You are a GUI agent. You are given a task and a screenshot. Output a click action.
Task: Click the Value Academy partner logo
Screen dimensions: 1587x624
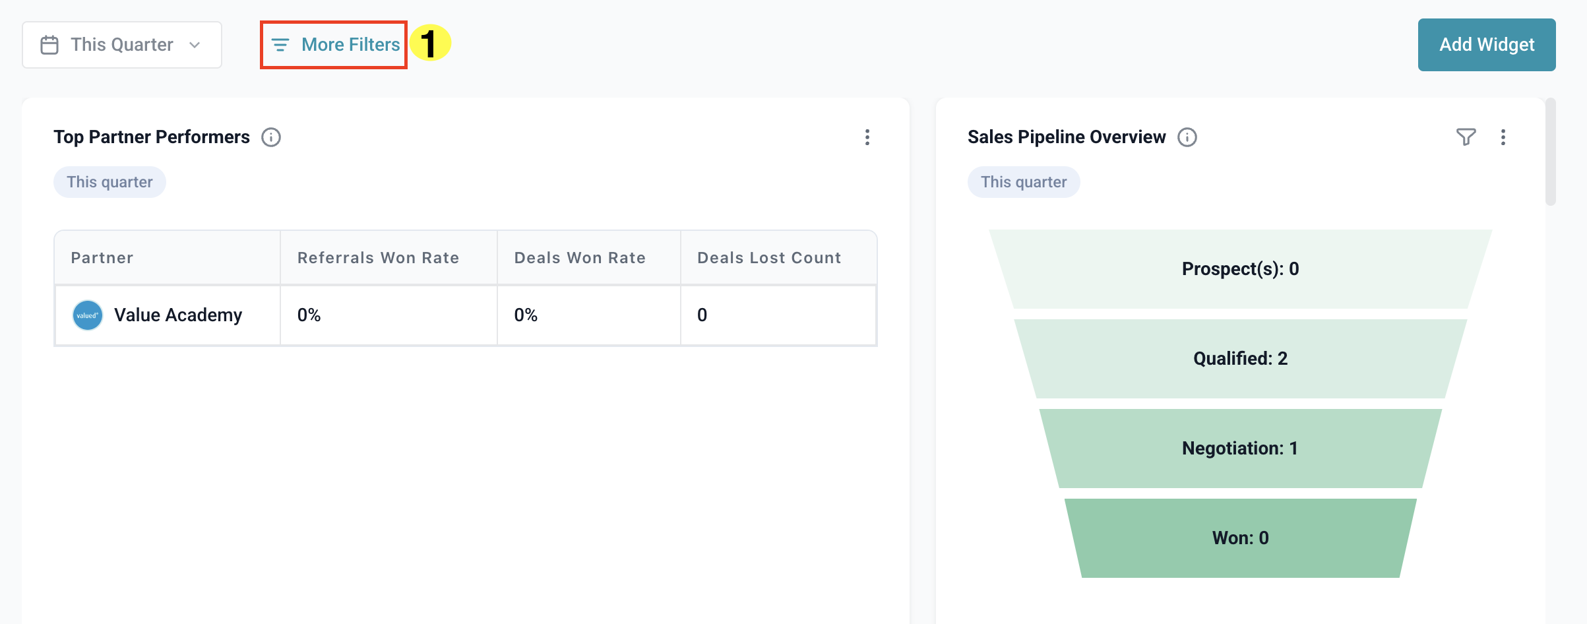click(88, 315)
